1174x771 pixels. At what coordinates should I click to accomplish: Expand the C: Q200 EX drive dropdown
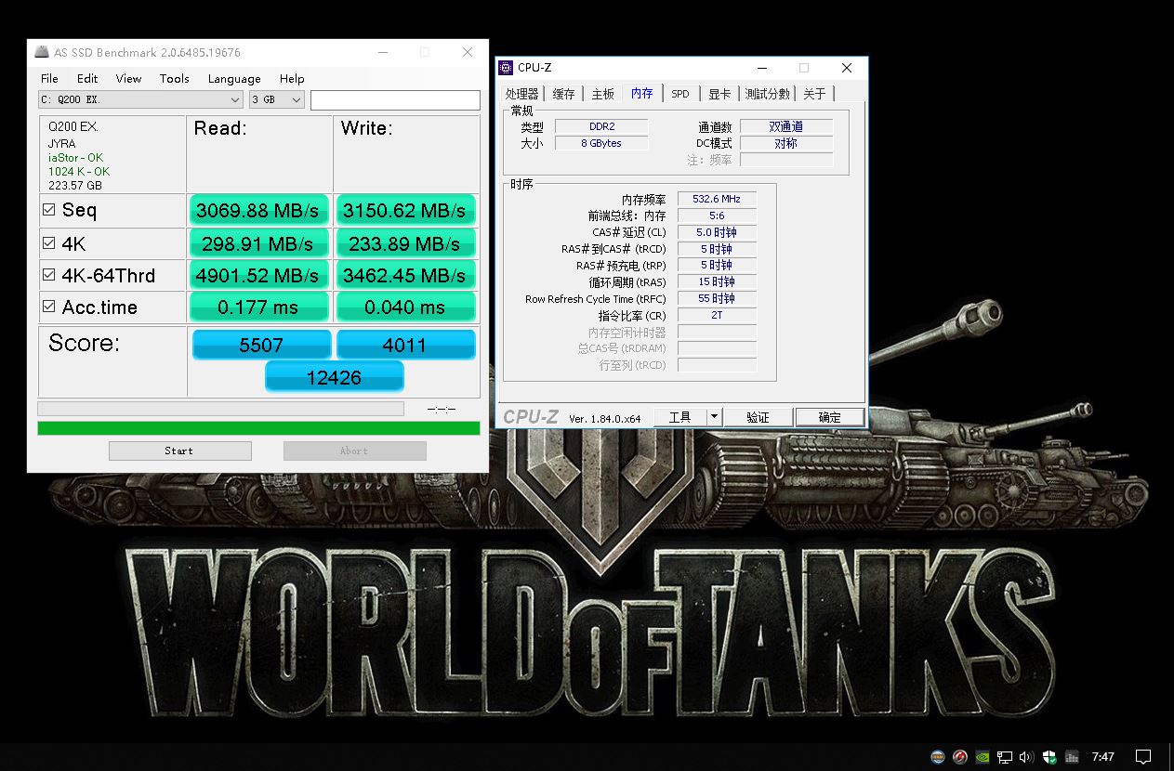[x=235, y=99]
